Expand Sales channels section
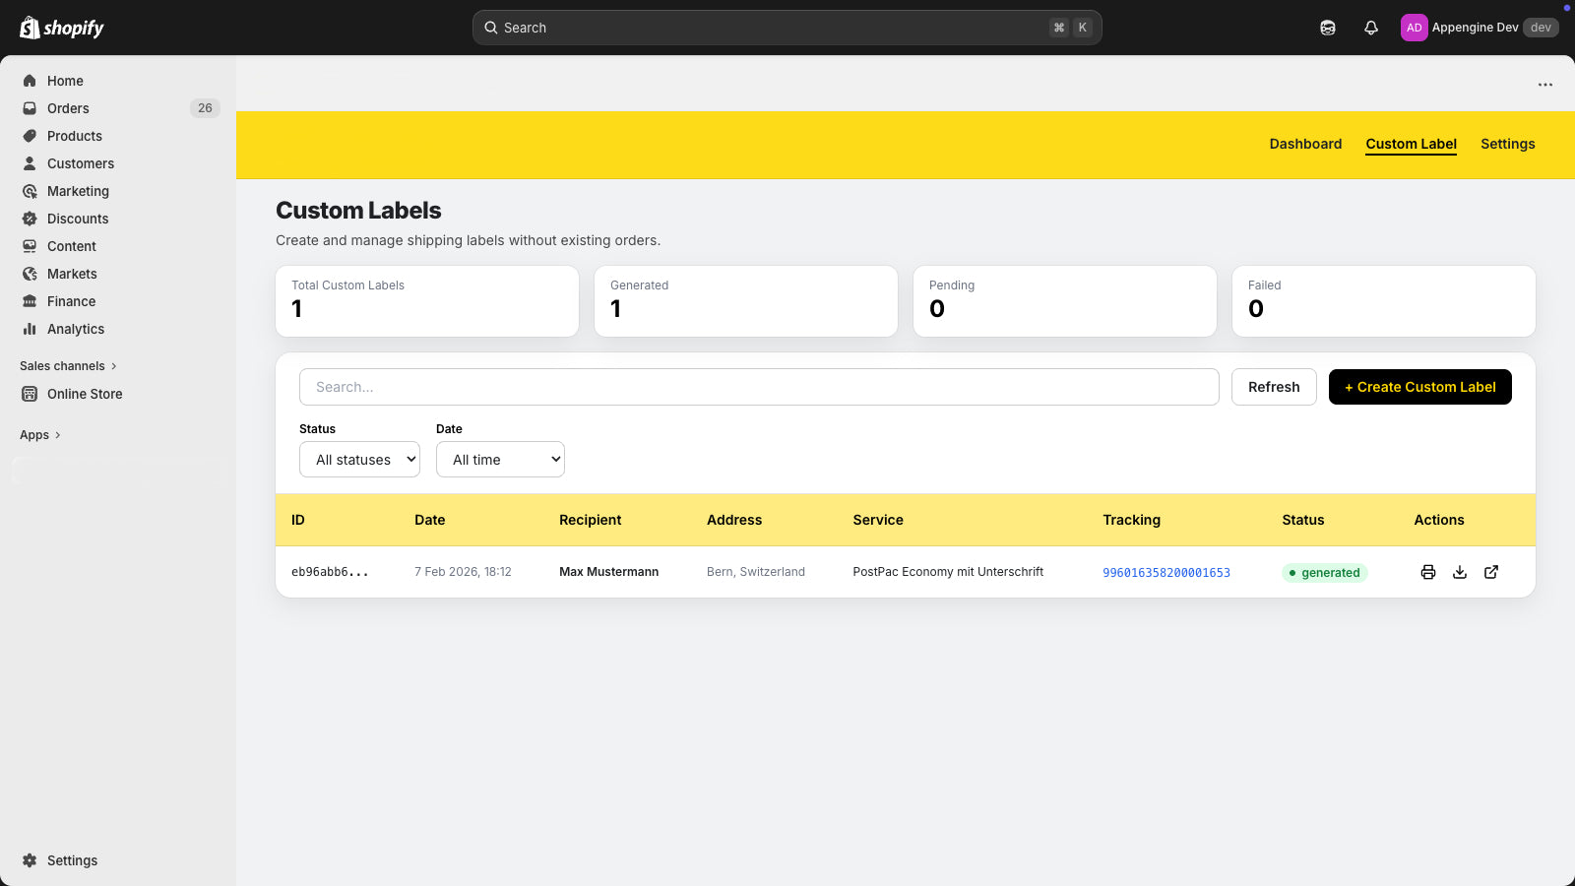Screen dimensions: 1575x886 (x=68, y=366)
